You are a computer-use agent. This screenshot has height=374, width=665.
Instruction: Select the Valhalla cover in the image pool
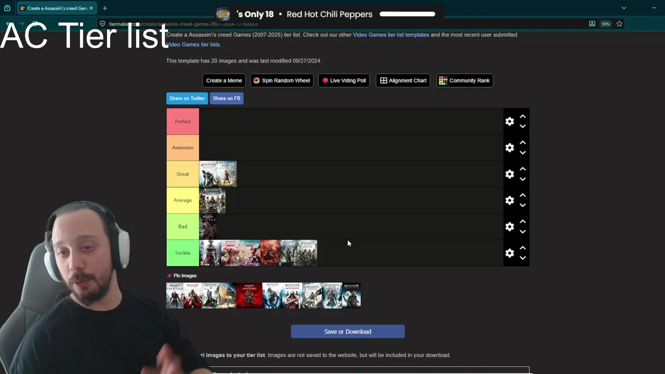click(175, 296)
